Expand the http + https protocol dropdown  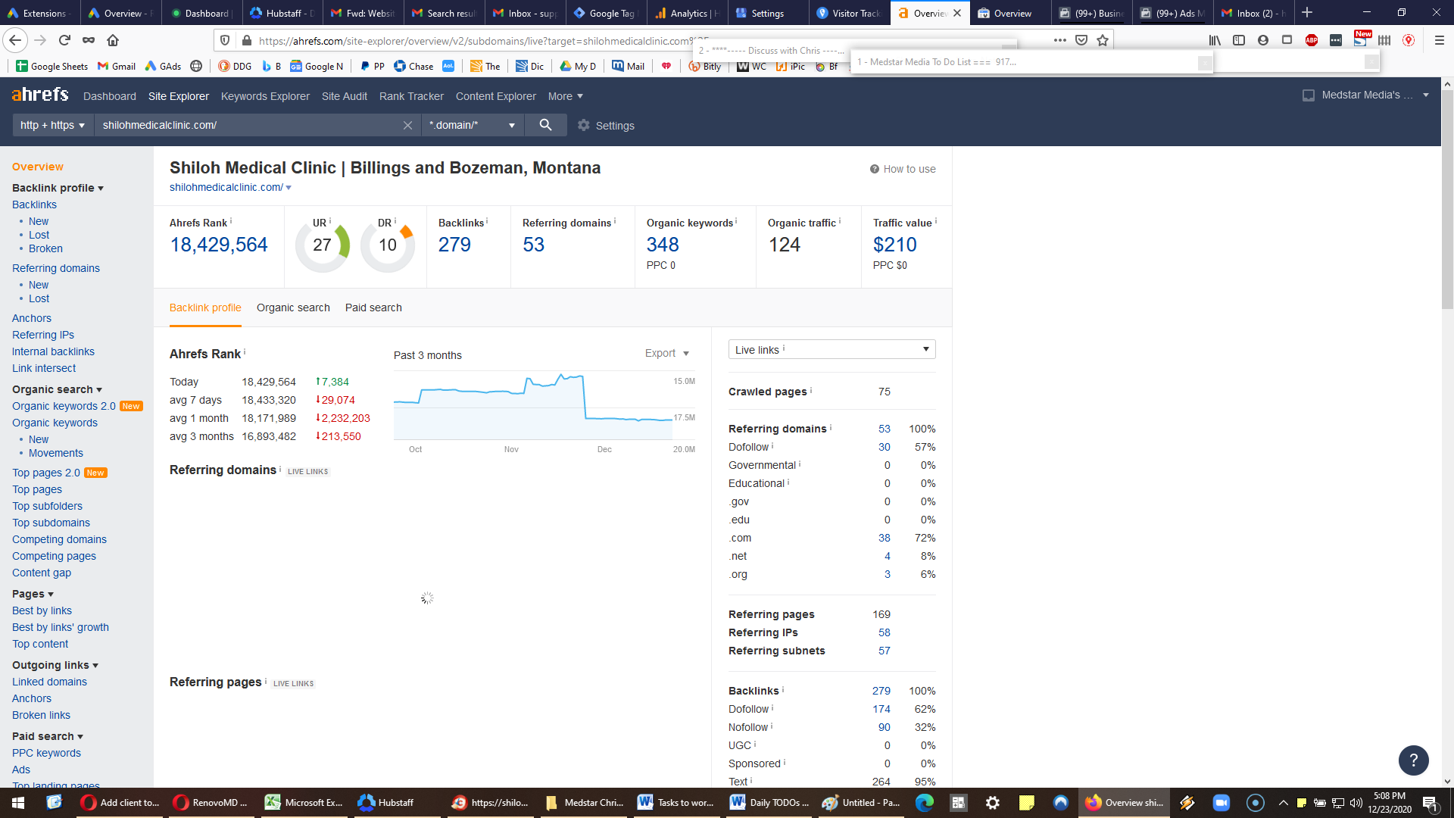click(x=52, y=125)
